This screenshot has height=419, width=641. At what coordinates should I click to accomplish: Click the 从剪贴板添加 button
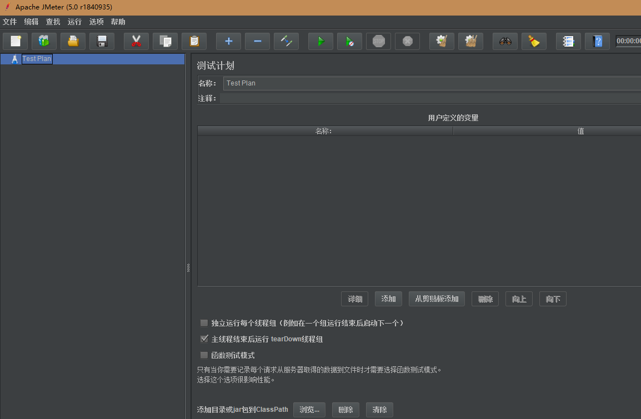437,299
